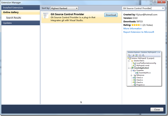The image size is (168, 116).
Task: Click the Git Source Control Provider result title
Action: coord(67,14)
